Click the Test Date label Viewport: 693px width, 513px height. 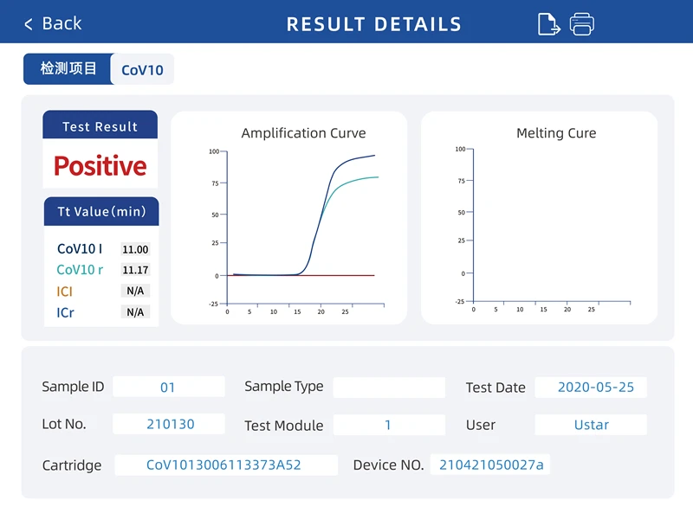[495, 388]
